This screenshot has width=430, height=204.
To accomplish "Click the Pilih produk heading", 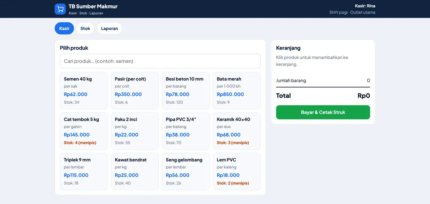I will 74,48.
